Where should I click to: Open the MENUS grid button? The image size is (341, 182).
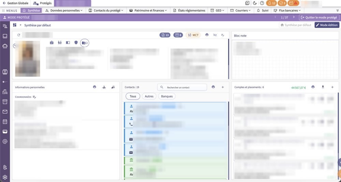[x=10, y=11]
